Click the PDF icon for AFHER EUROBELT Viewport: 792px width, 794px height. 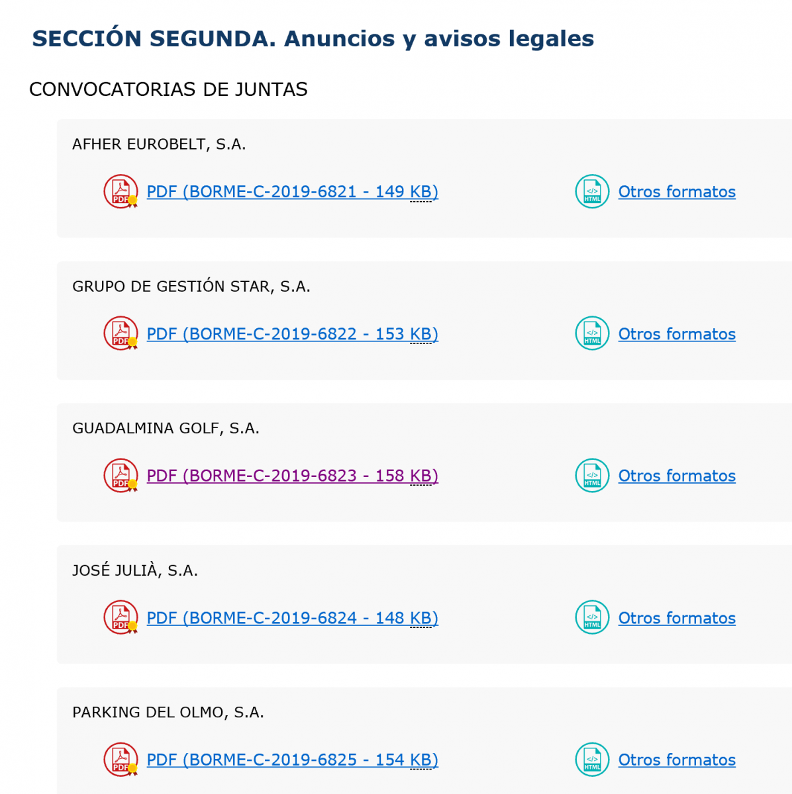(x=121, y=191)
